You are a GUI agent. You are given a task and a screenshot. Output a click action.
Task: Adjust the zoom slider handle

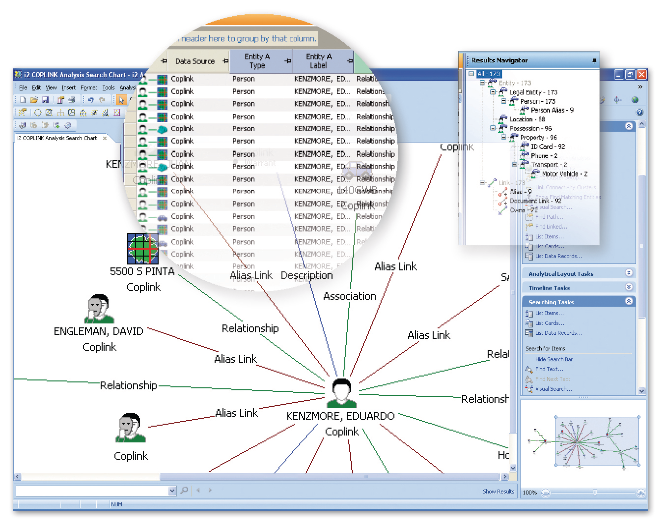(x=595, y=493)
